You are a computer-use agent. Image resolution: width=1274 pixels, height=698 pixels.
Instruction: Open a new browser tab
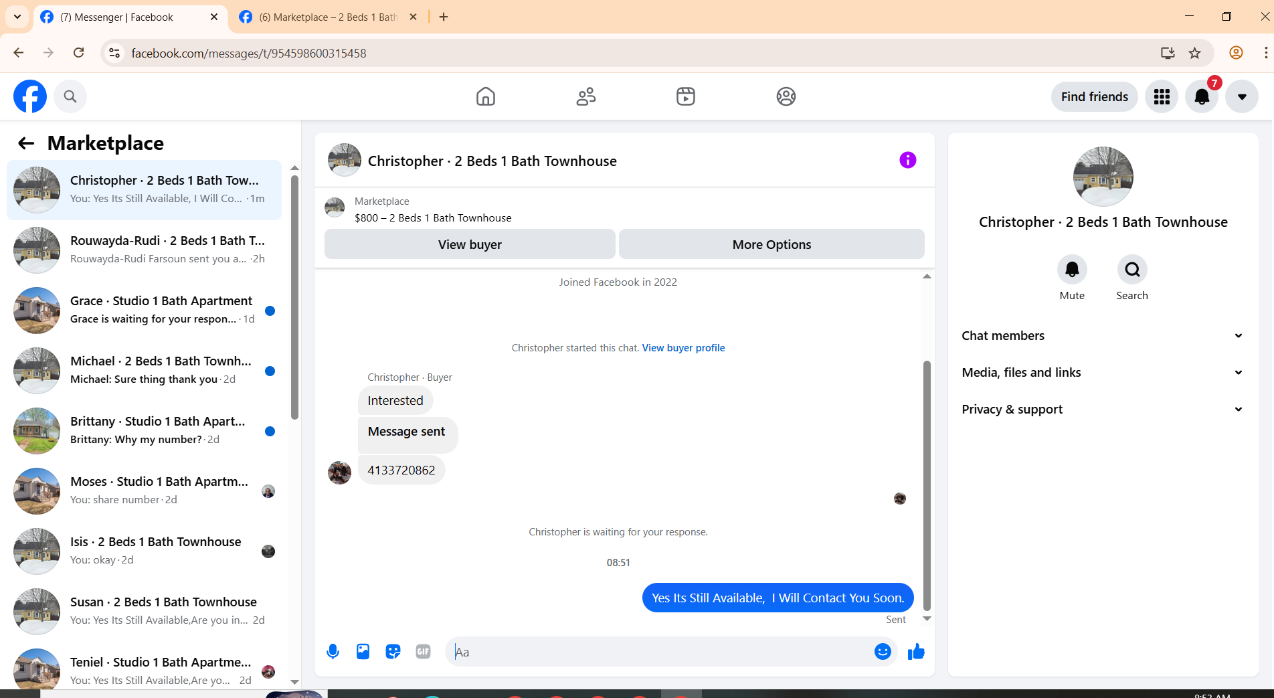coord(444,17)
